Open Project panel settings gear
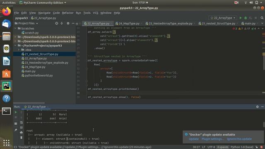Viewport: 265px width, 149px height. (68, 23)
